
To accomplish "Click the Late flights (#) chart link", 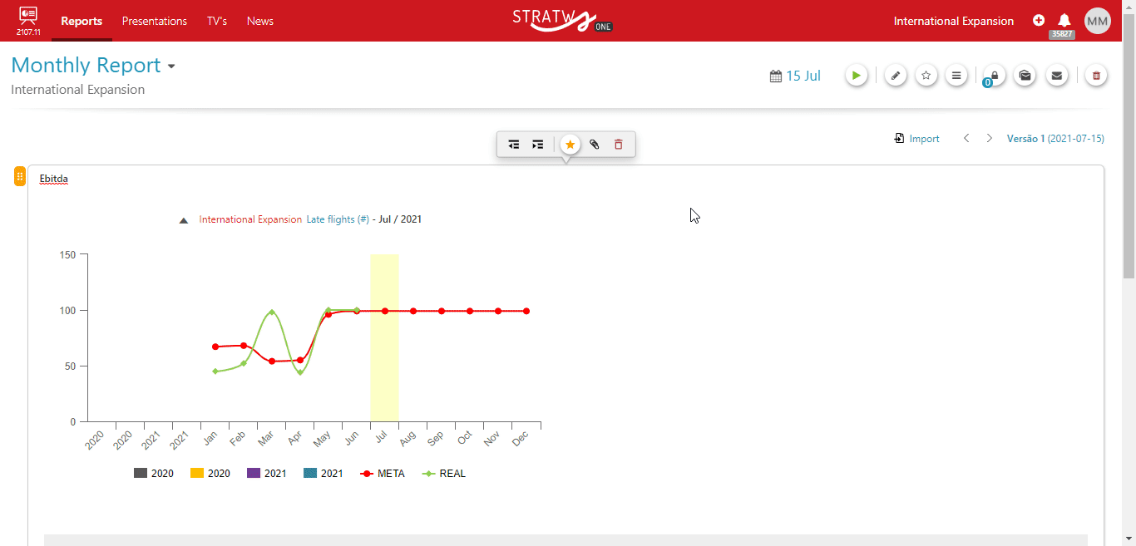I will 338,219.
